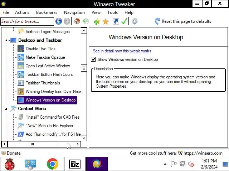Click the Install Command for CAB Files icon
This screenshot has width=229, height=171.
[21, 117]
